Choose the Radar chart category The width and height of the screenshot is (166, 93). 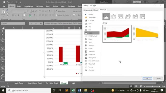[x=92, y=48]
